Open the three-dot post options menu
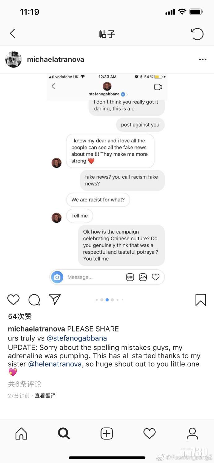Screen dimensions: 214x463 (x=203, y=60)
